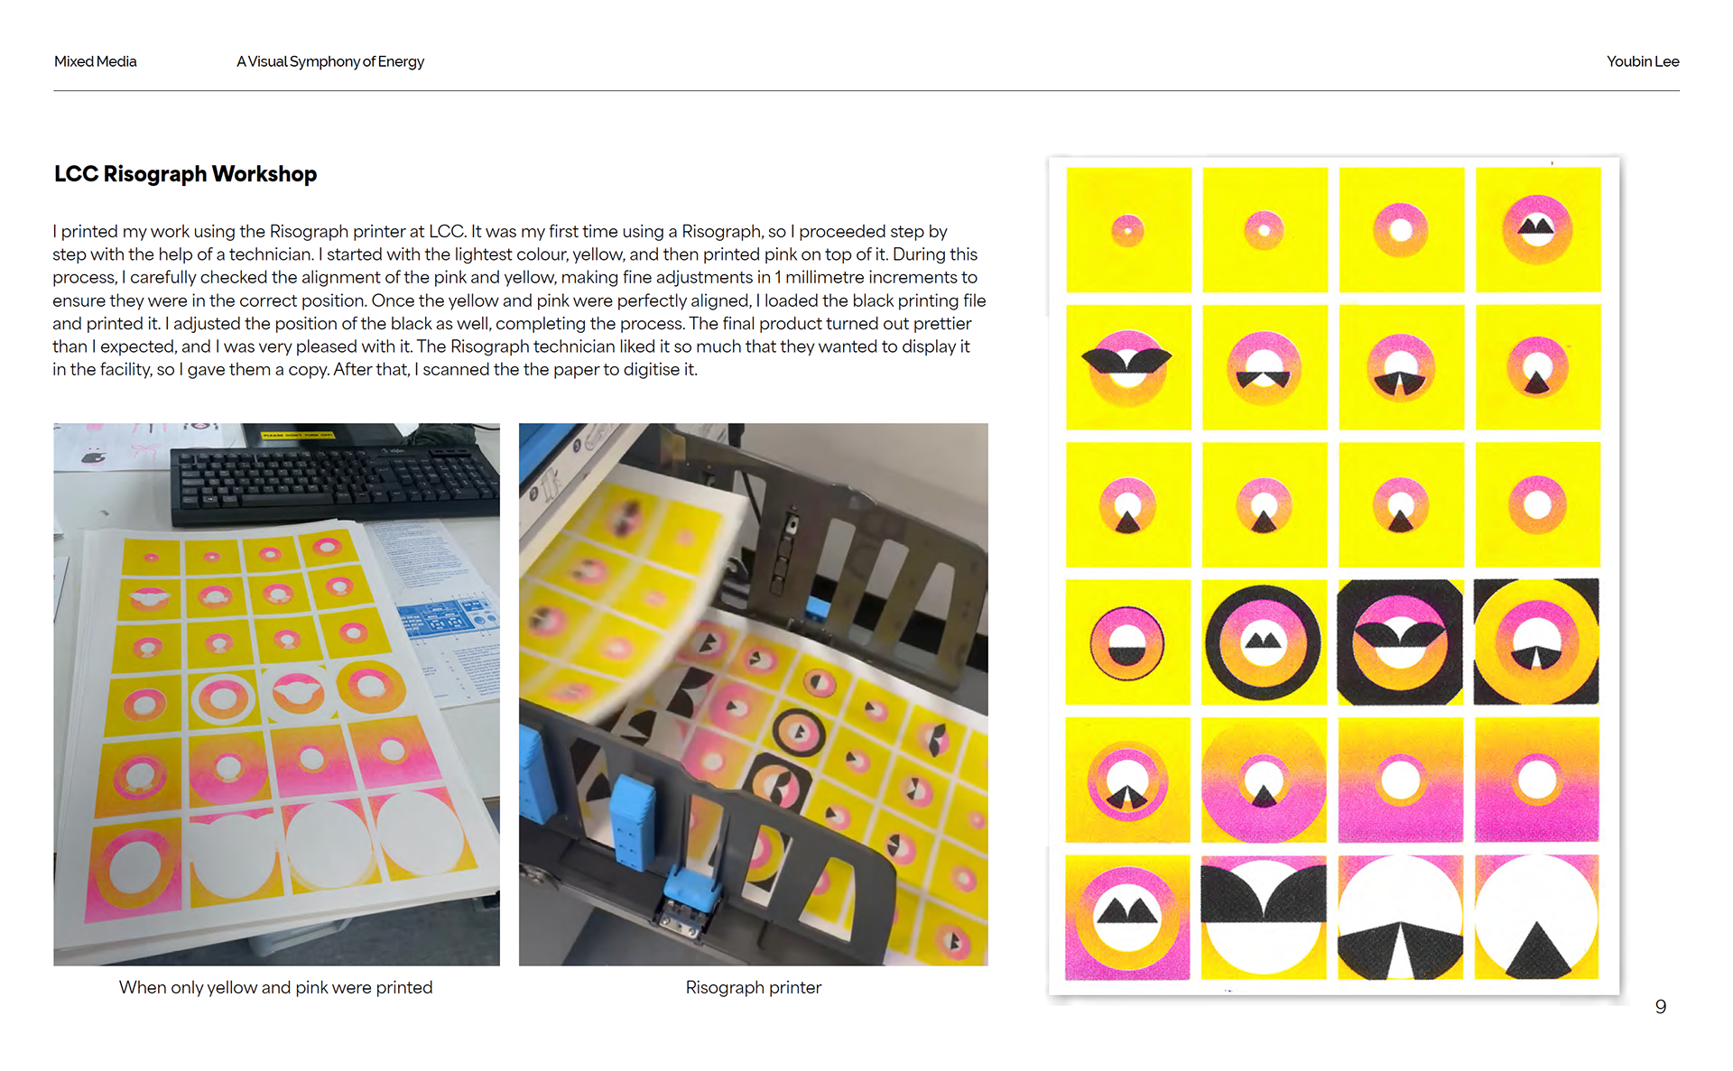Open the yellow and pink print photo
This screenshot has width=1733, height=1071.
[276, 694]
